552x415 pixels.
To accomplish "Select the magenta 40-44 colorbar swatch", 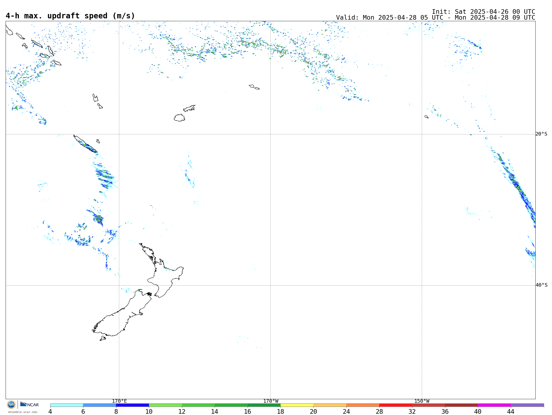I will click(494, 405).
